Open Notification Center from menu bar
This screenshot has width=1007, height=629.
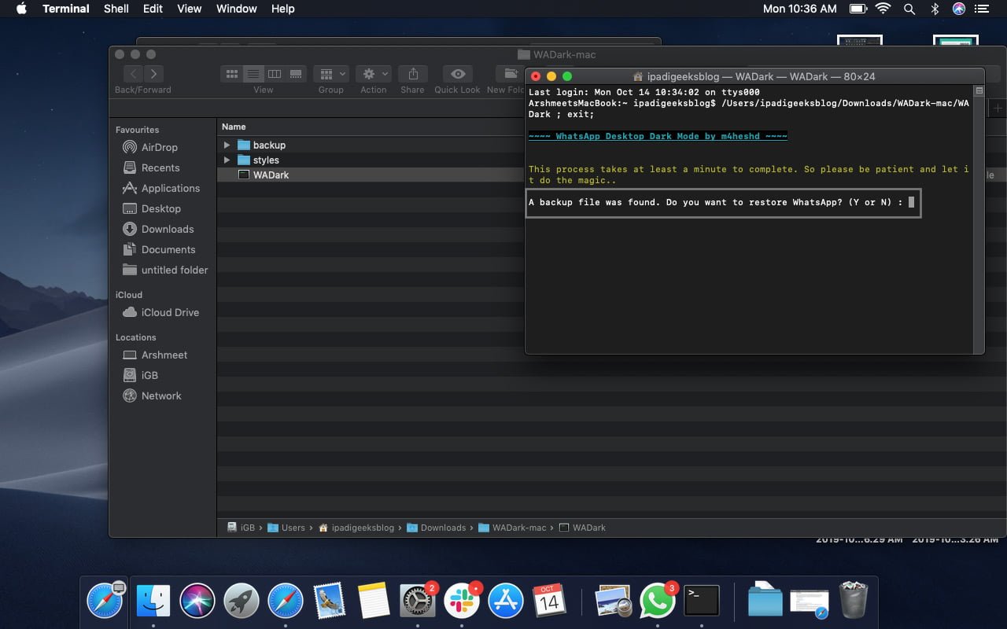981,9
